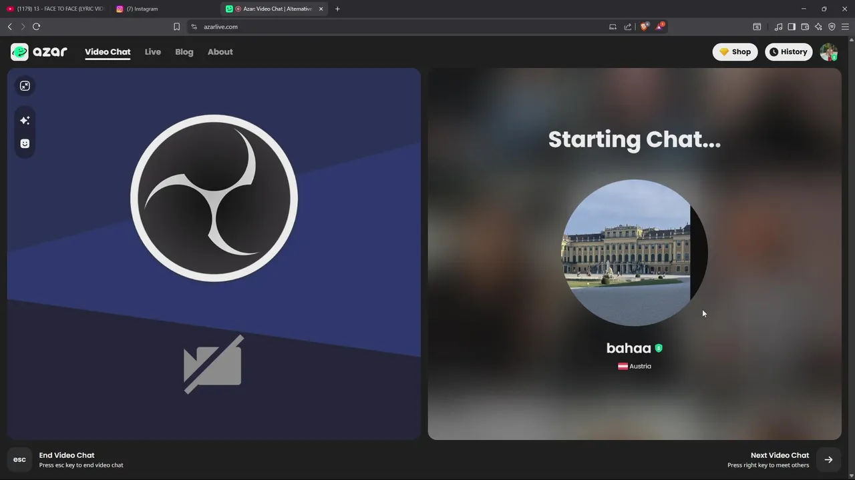Open the music playlist icon
Viewport: 855px width, 480px height.
pyautogui.click(x=778, y=27)
